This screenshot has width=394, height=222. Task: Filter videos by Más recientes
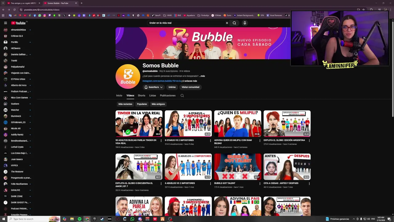coord(125,104)
